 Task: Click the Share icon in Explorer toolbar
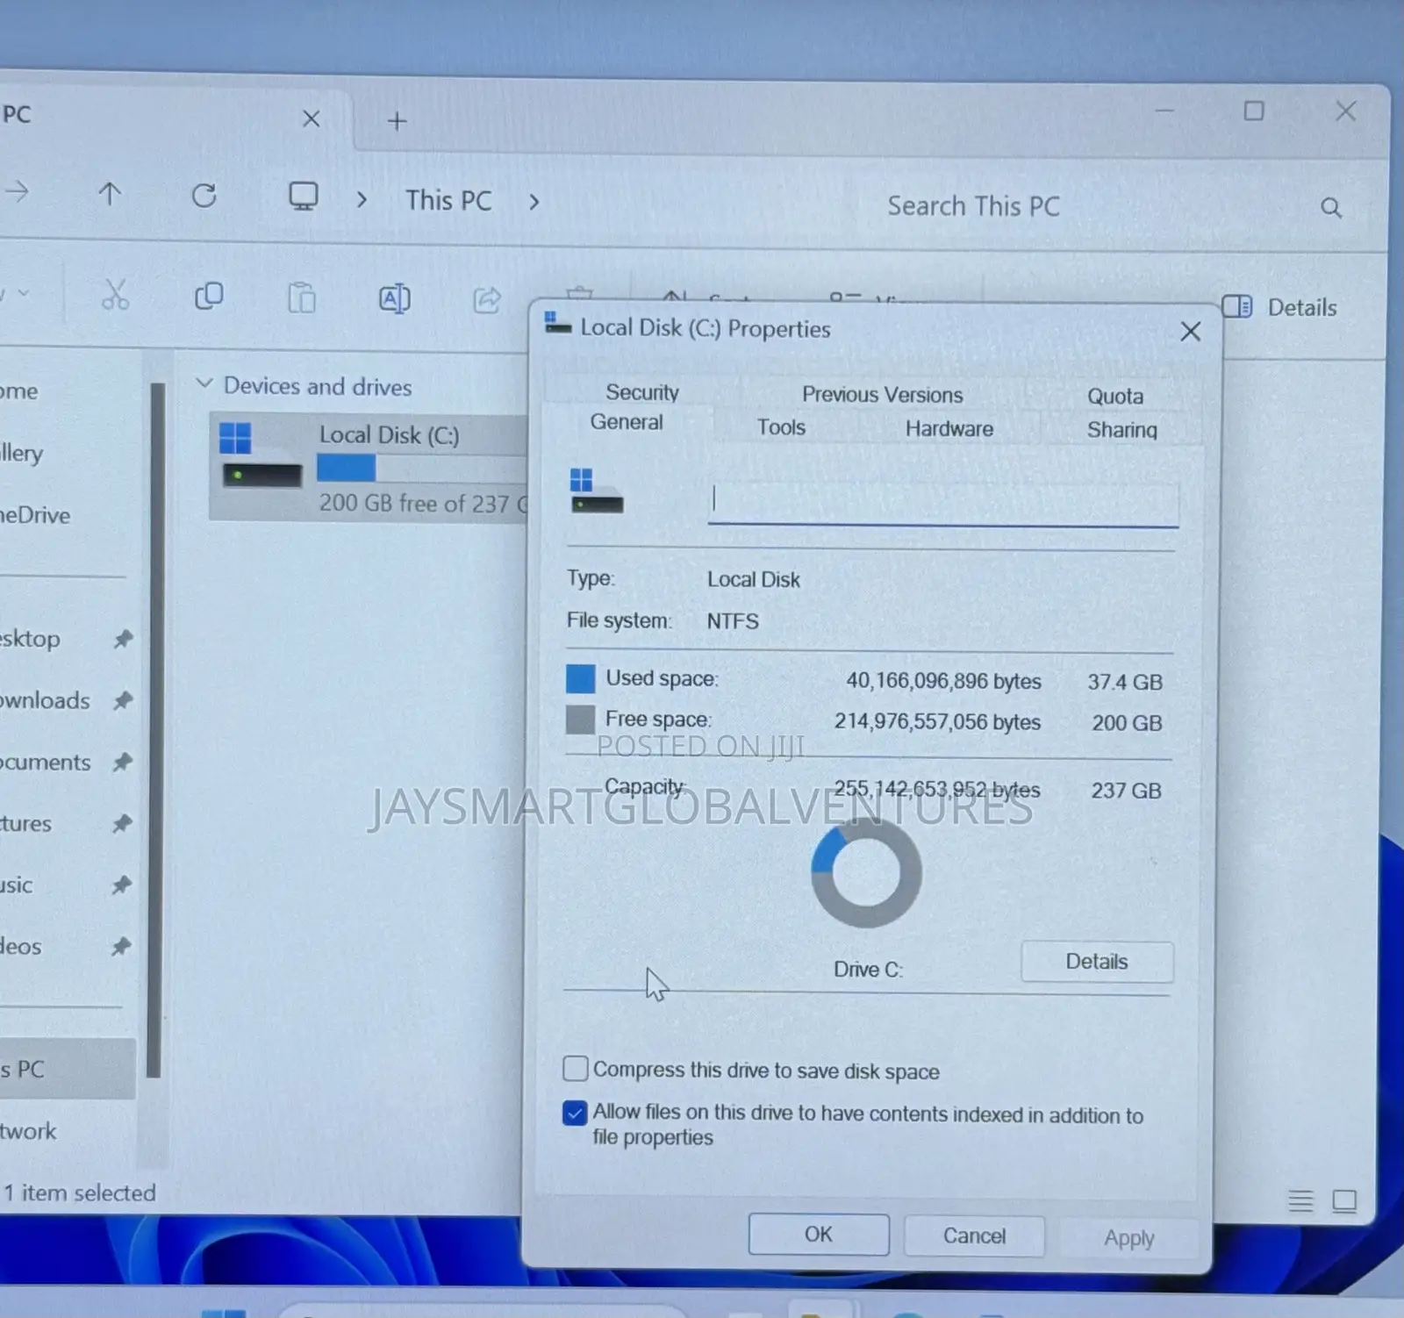487,300
